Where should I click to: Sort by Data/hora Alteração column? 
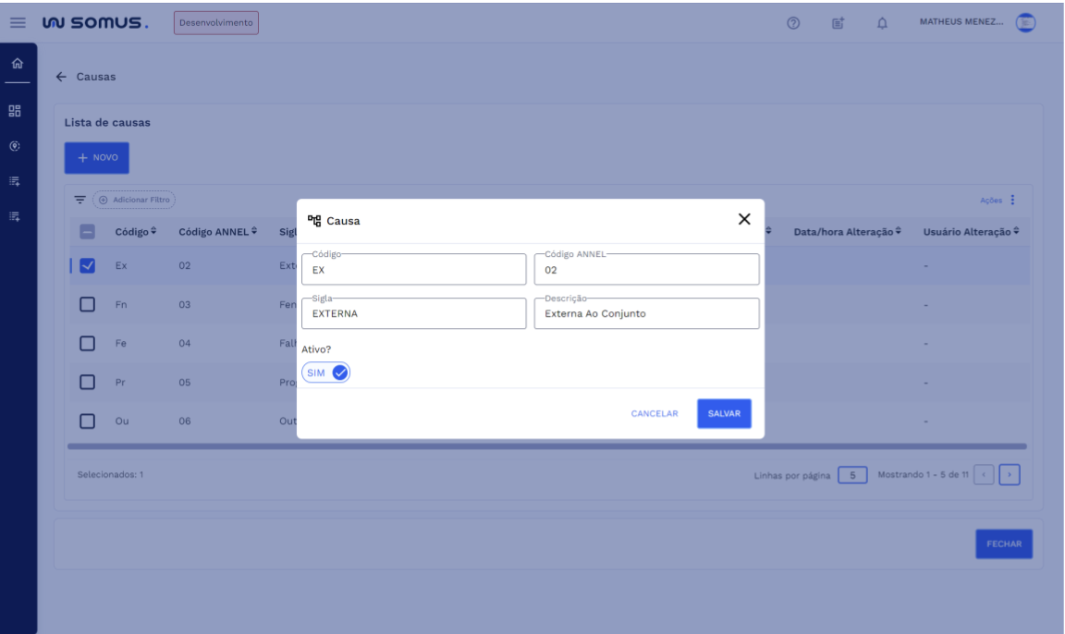coord(847,231)
